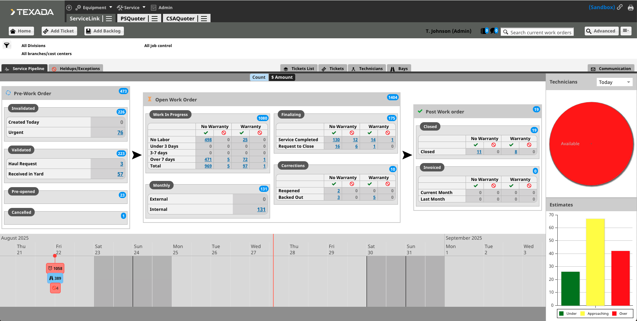Click the printer icon
Viewport: 637px width, 321px height.
pos(630,8)
